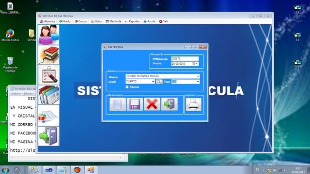Click the search button beside the Grado combo
Viewport: 310px width, 174px height.
(159, 82)
